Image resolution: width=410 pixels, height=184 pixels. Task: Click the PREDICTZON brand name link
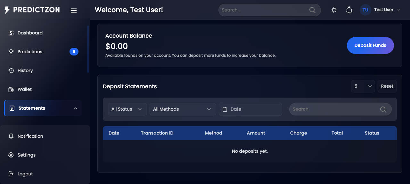click(37, 10)
